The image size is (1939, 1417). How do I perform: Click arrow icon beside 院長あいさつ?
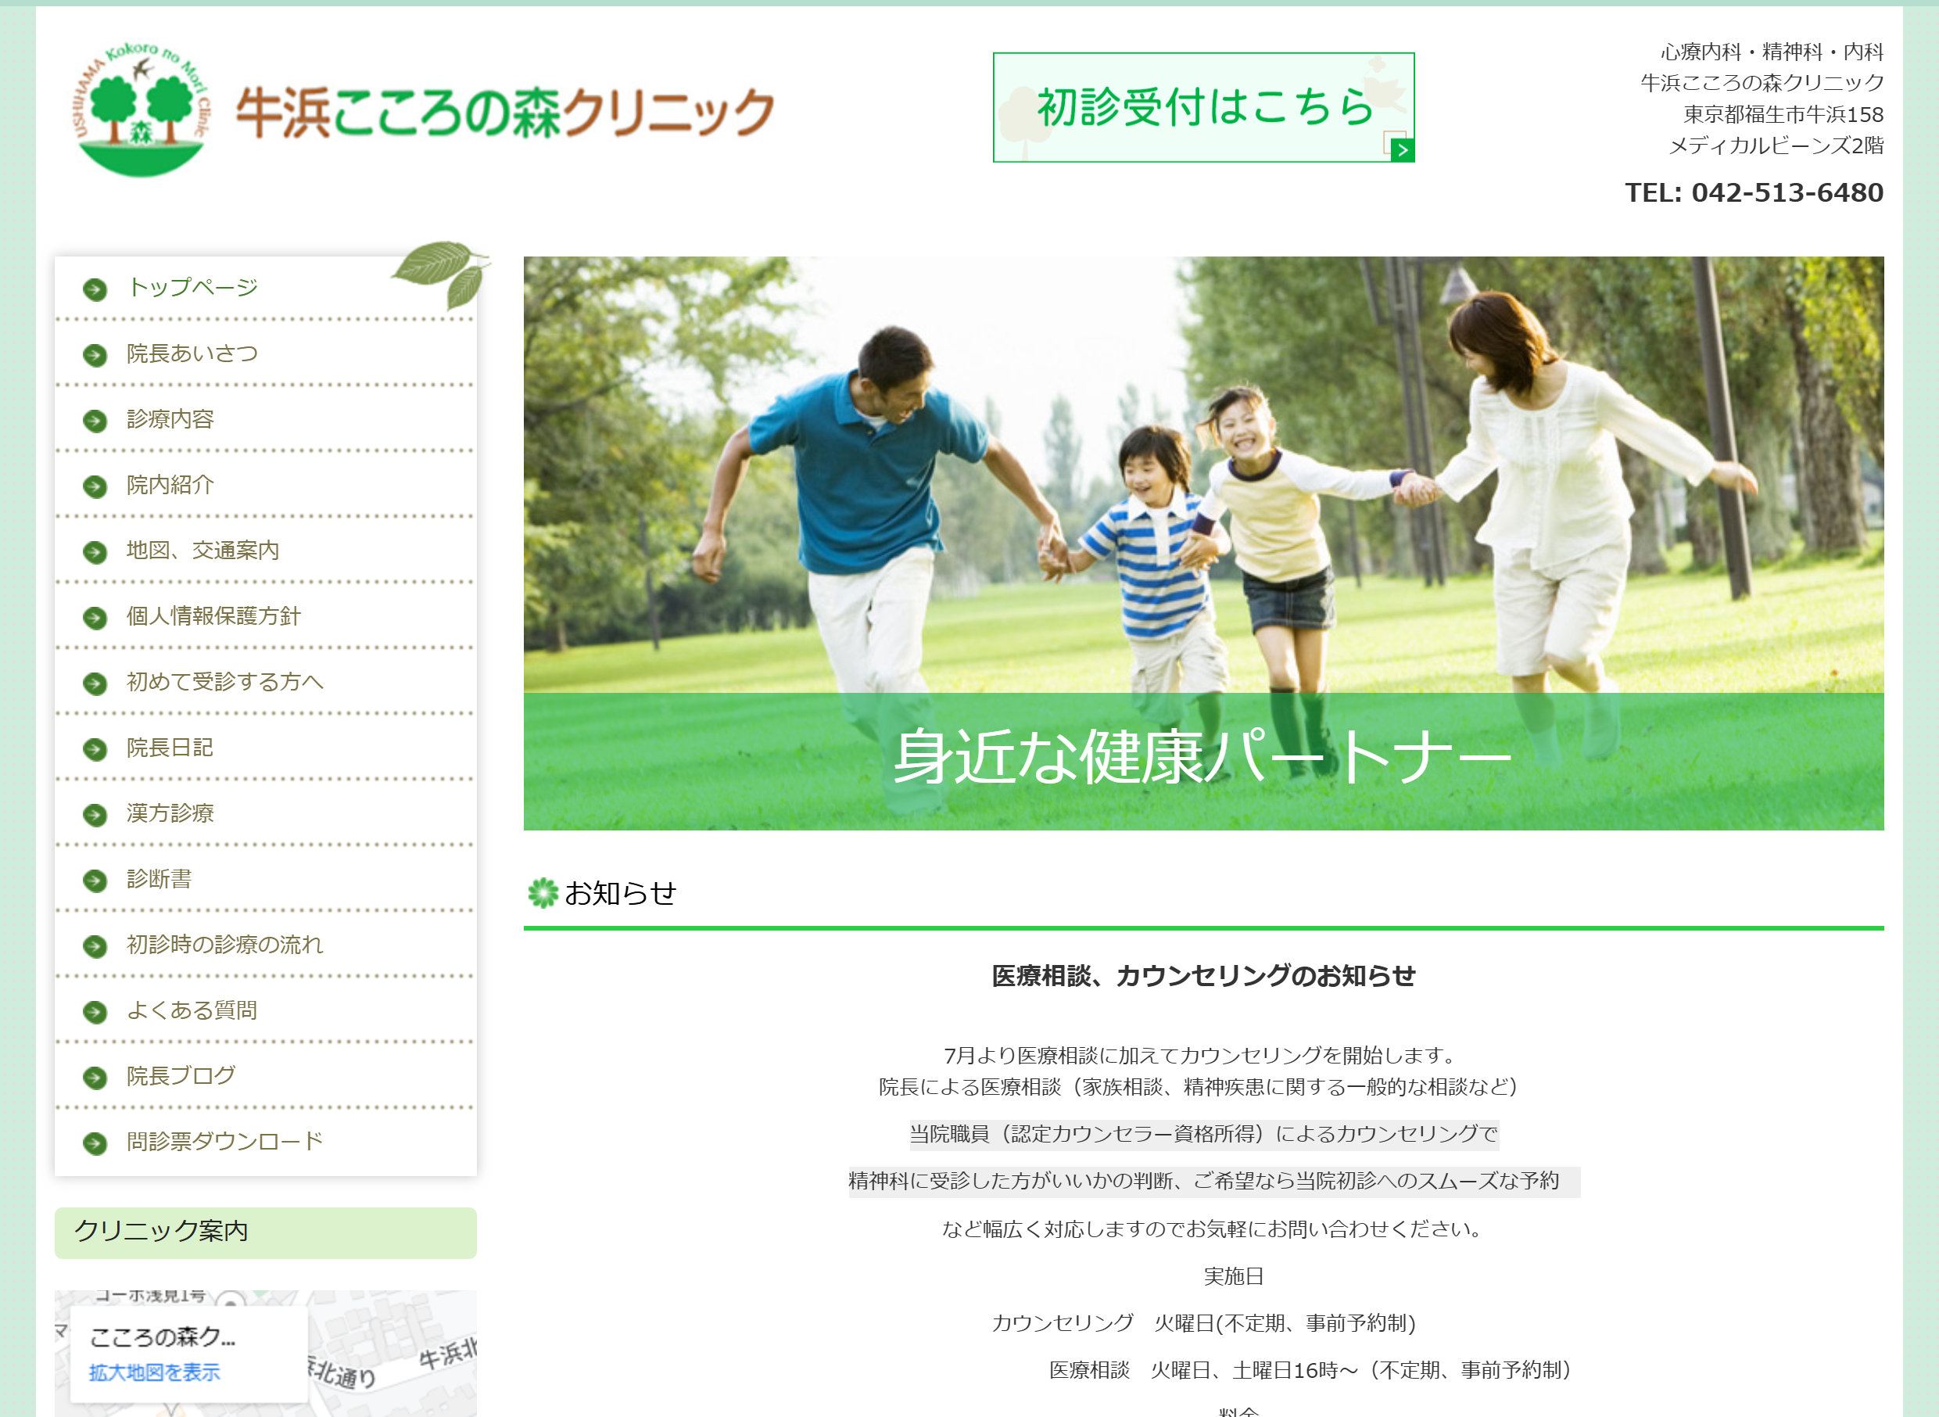pos(95,355)
